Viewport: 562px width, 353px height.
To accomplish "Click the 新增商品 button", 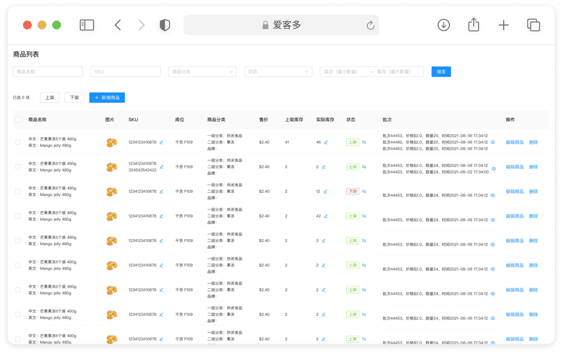I will (x=107, y=98).
